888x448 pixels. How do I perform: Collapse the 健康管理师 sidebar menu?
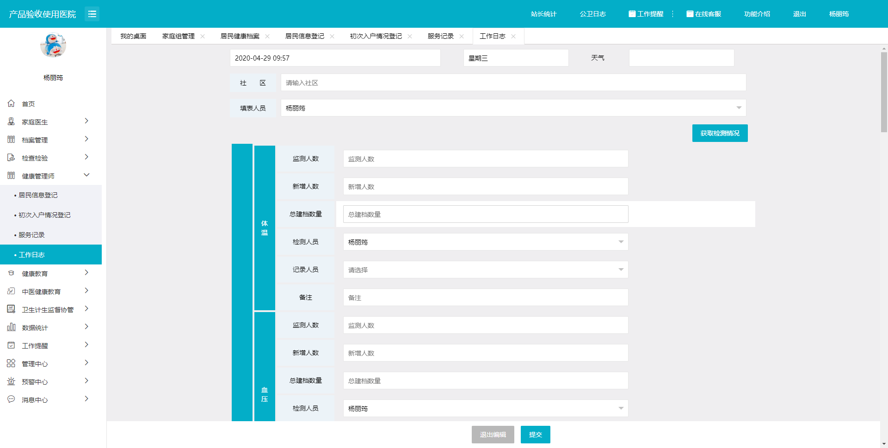click(x=86, y=175)
